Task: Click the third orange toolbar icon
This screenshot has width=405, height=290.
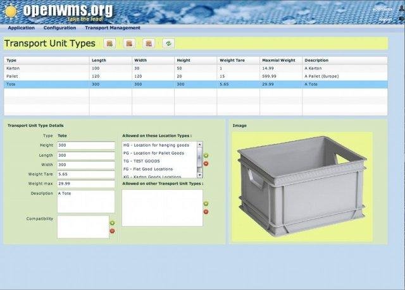Action: (x=148, y=44)
